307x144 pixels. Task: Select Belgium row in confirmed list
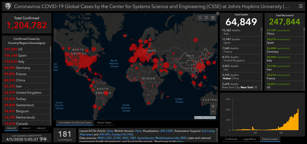point(26,111)
